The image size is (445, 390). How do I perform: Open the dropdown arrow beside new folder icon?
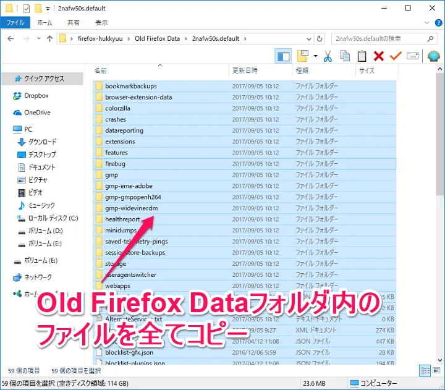[x=315, y=56]
